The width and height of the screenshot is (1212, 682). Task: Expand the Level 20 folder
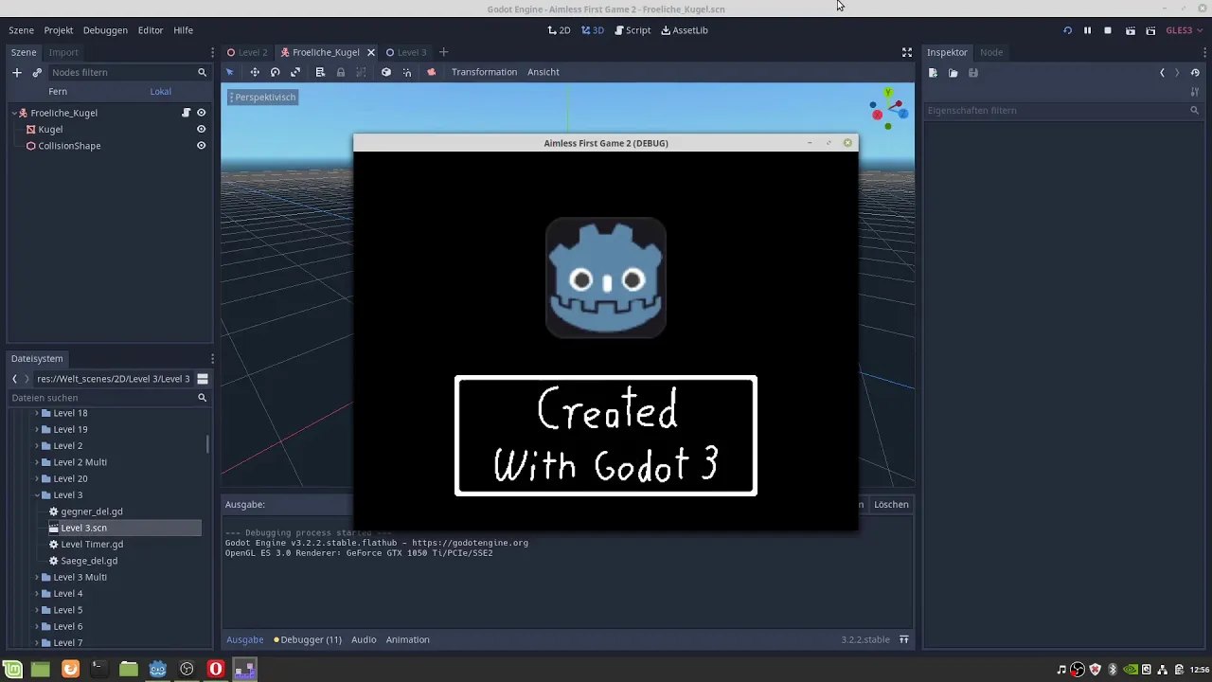pos(37,478)
